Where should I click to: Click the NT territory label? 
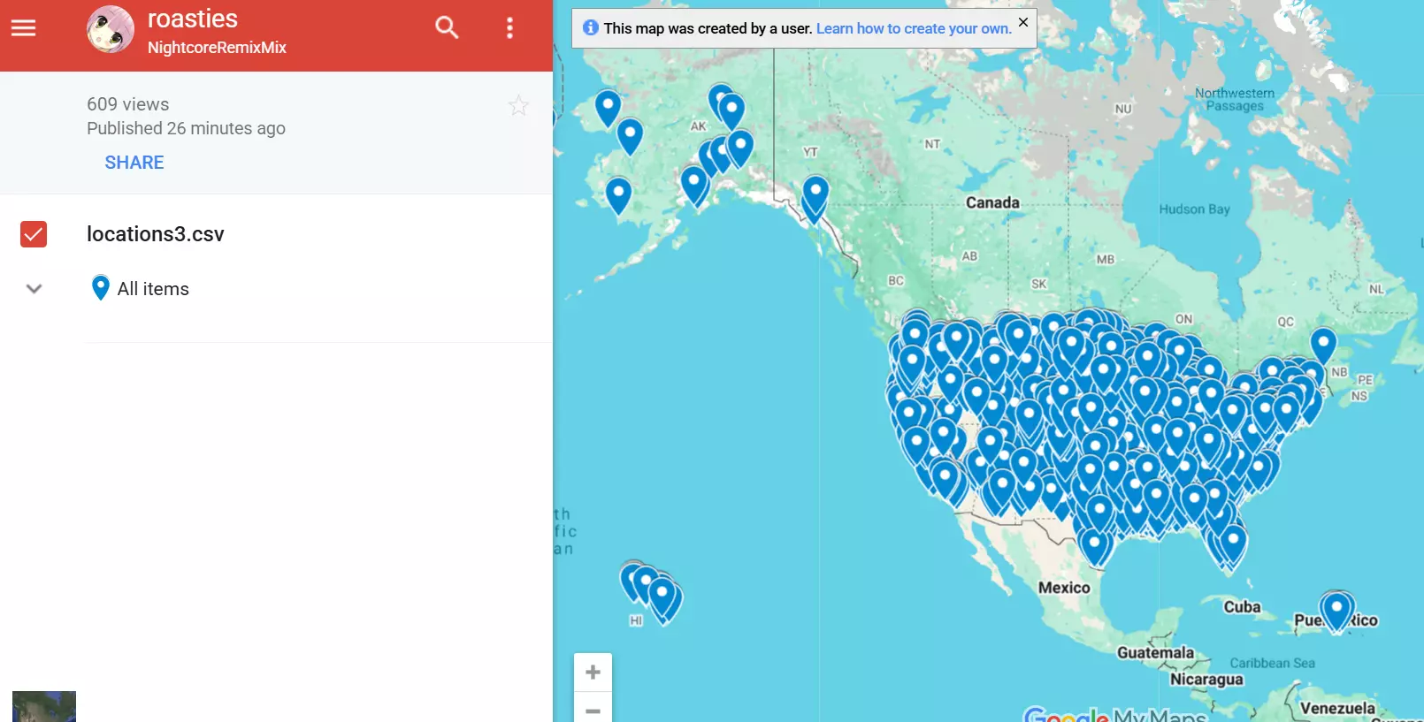coord(932,144)
